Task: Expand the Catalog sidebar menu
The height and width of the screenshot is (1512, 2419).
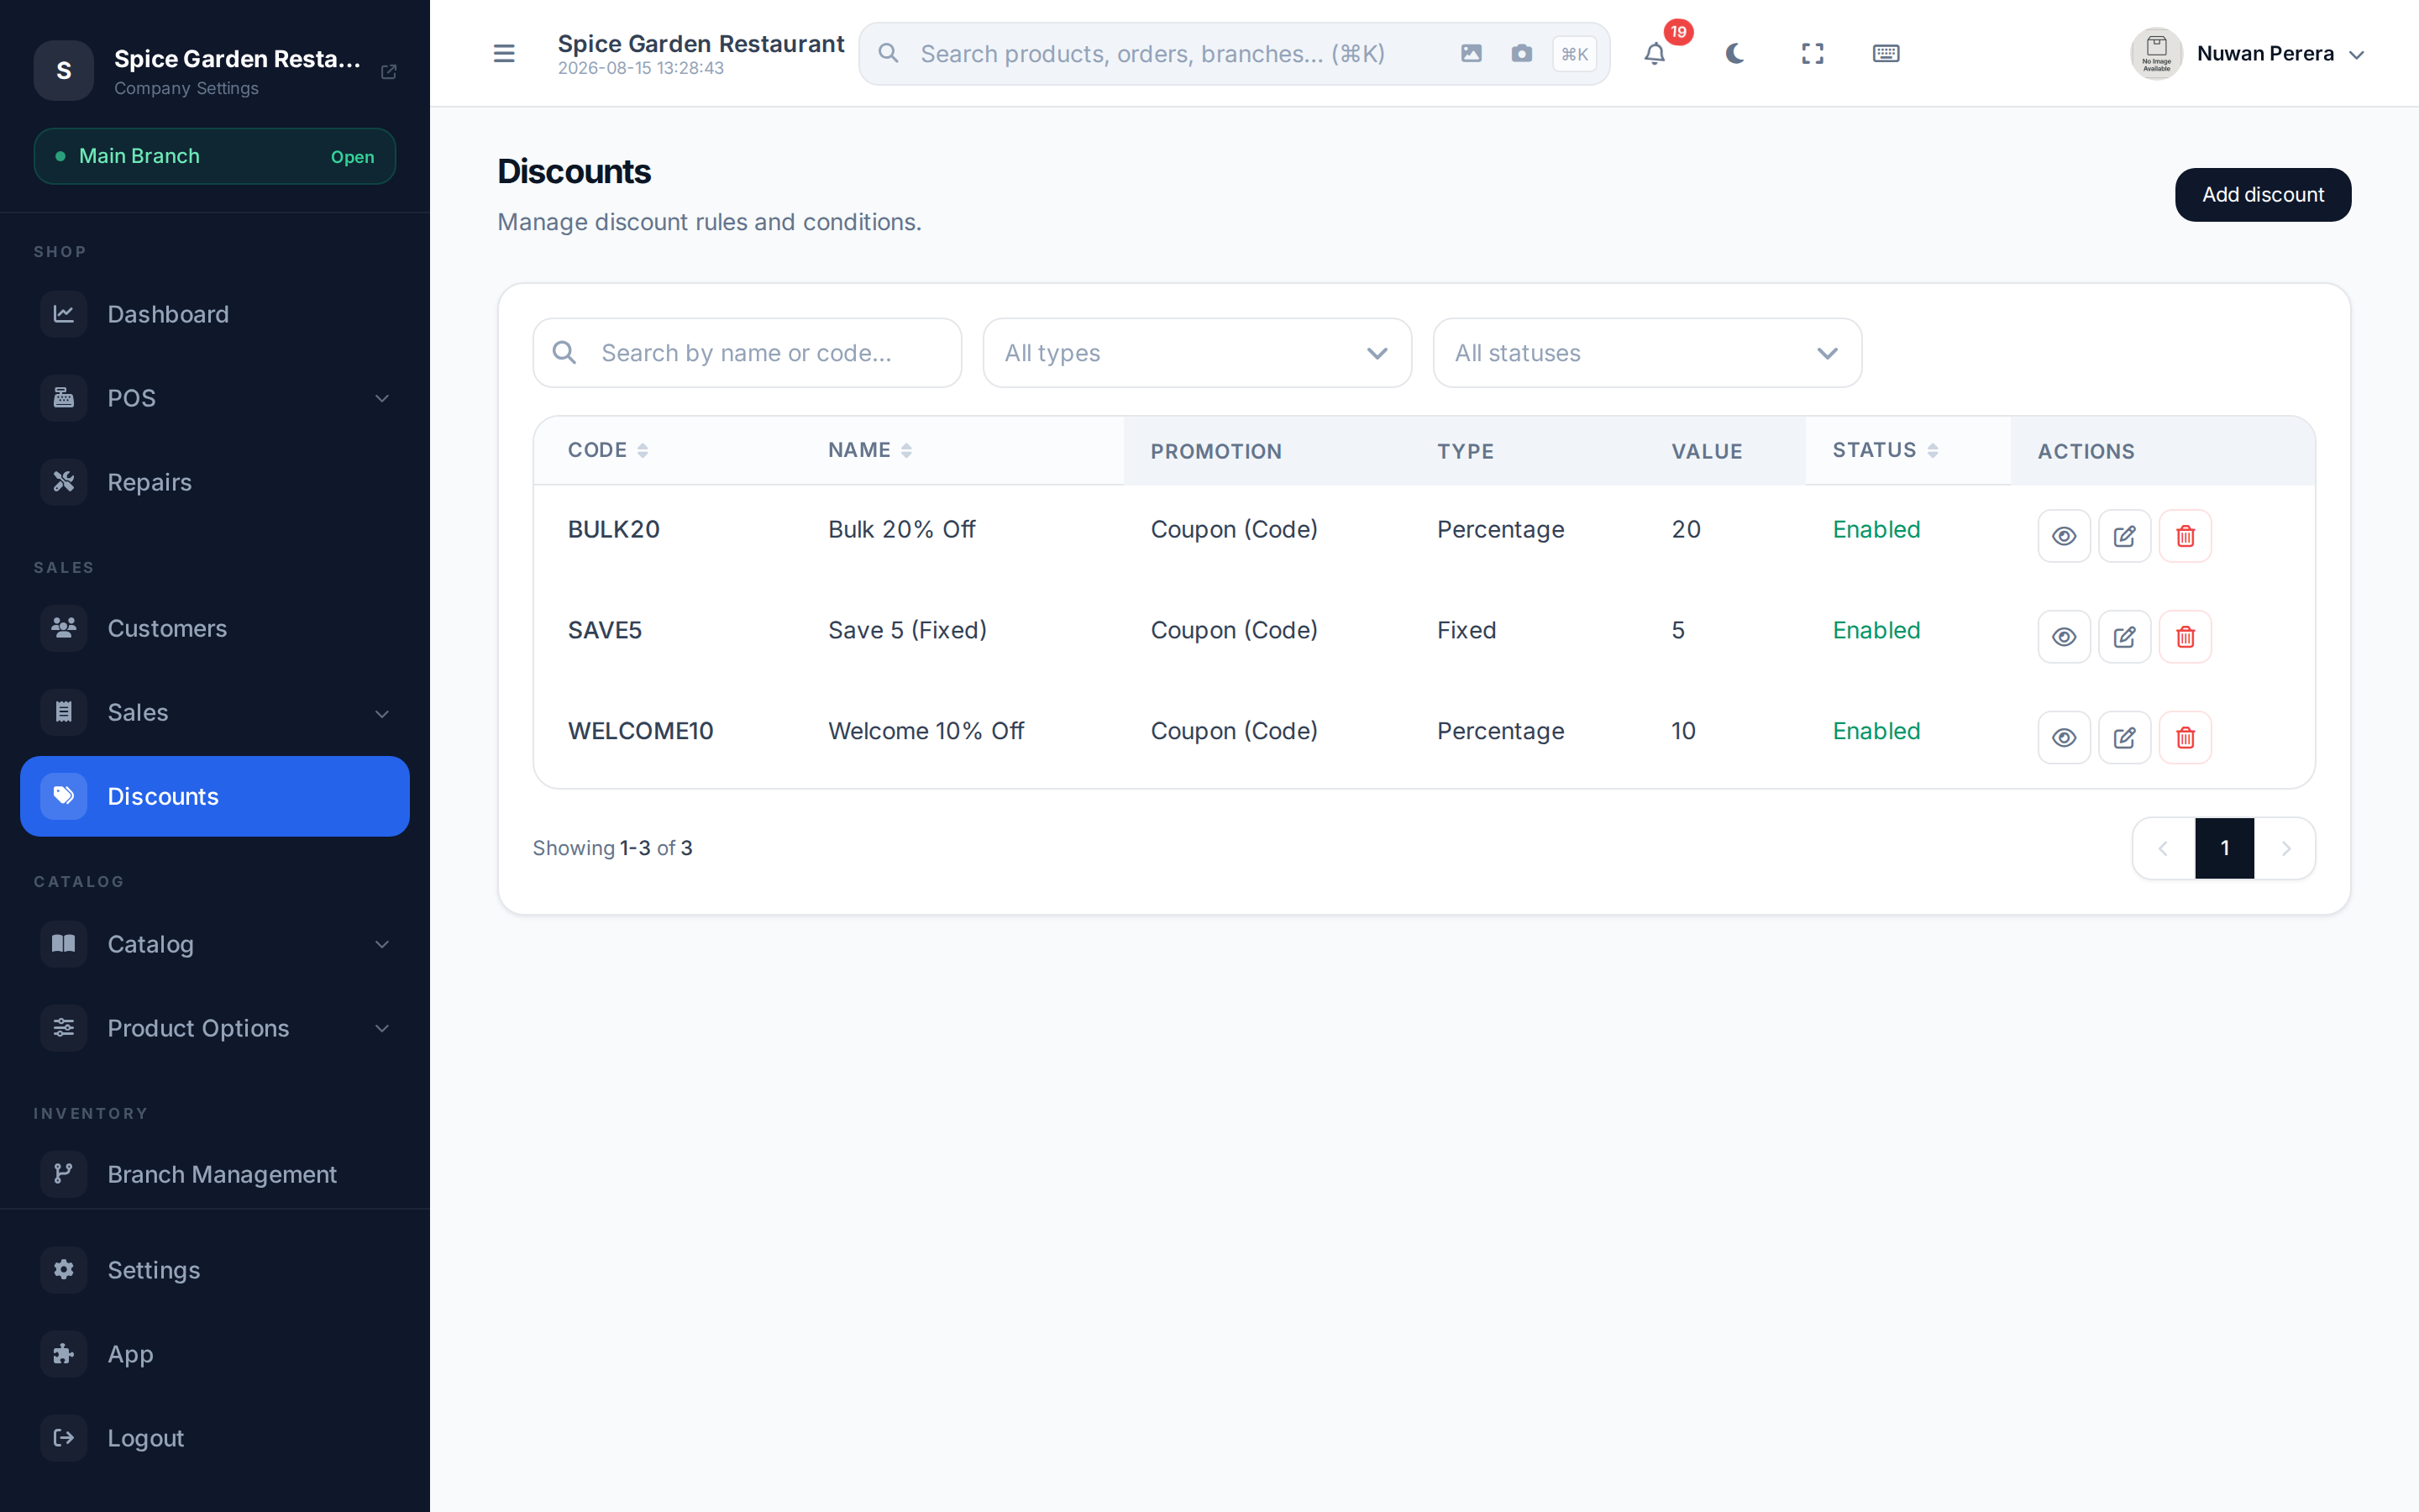Action: point(215,944)
